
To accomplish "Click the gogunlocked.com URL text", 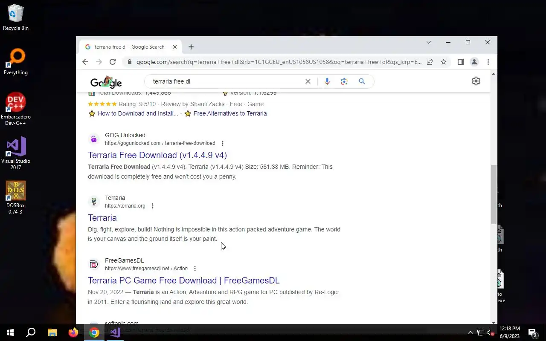I will coord(160,143).
